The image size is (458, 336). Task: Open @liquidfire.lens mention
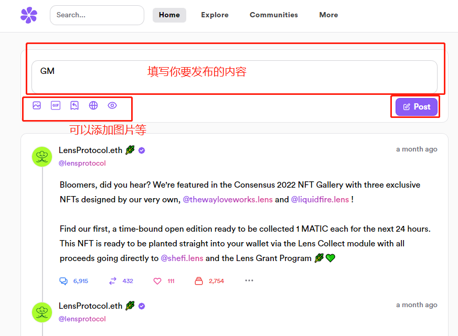pyautogui.click(x=320, y=199)
